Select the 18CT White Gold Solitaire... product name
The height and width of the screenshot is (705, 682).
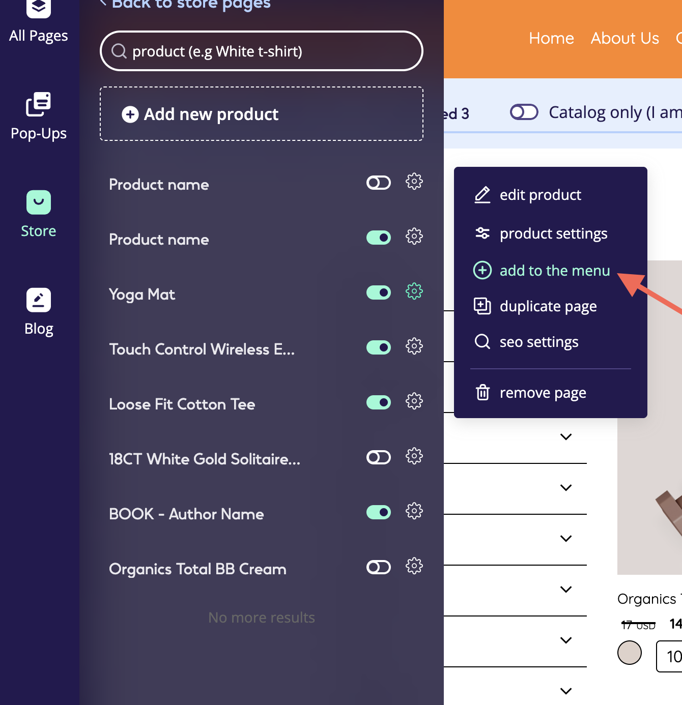(x=205, y=459)
